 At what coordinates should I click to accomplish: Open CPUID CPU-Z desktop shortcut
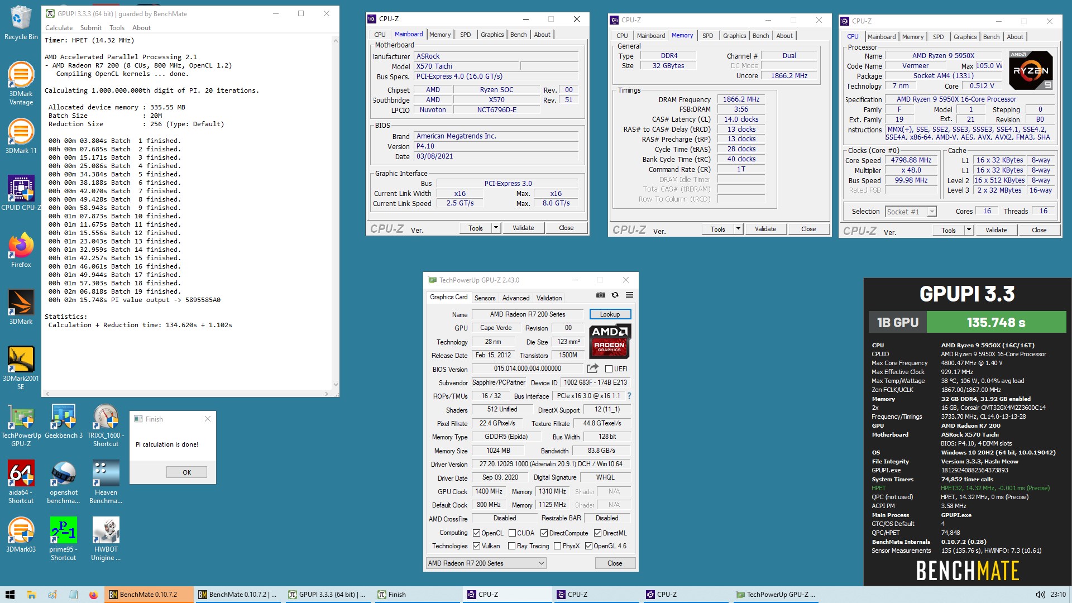pos(21,193)
